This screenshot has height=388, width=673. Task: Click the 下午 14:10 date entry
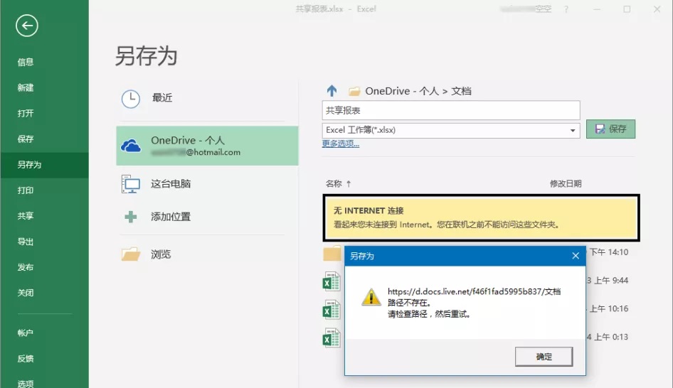(x=609, y=252)
